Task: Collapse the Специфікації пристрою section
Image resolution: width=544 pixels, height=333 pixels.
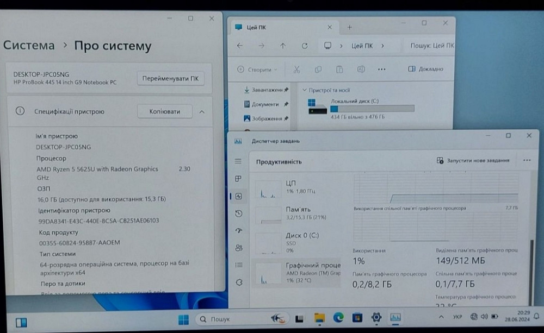Action: (202, 112)
